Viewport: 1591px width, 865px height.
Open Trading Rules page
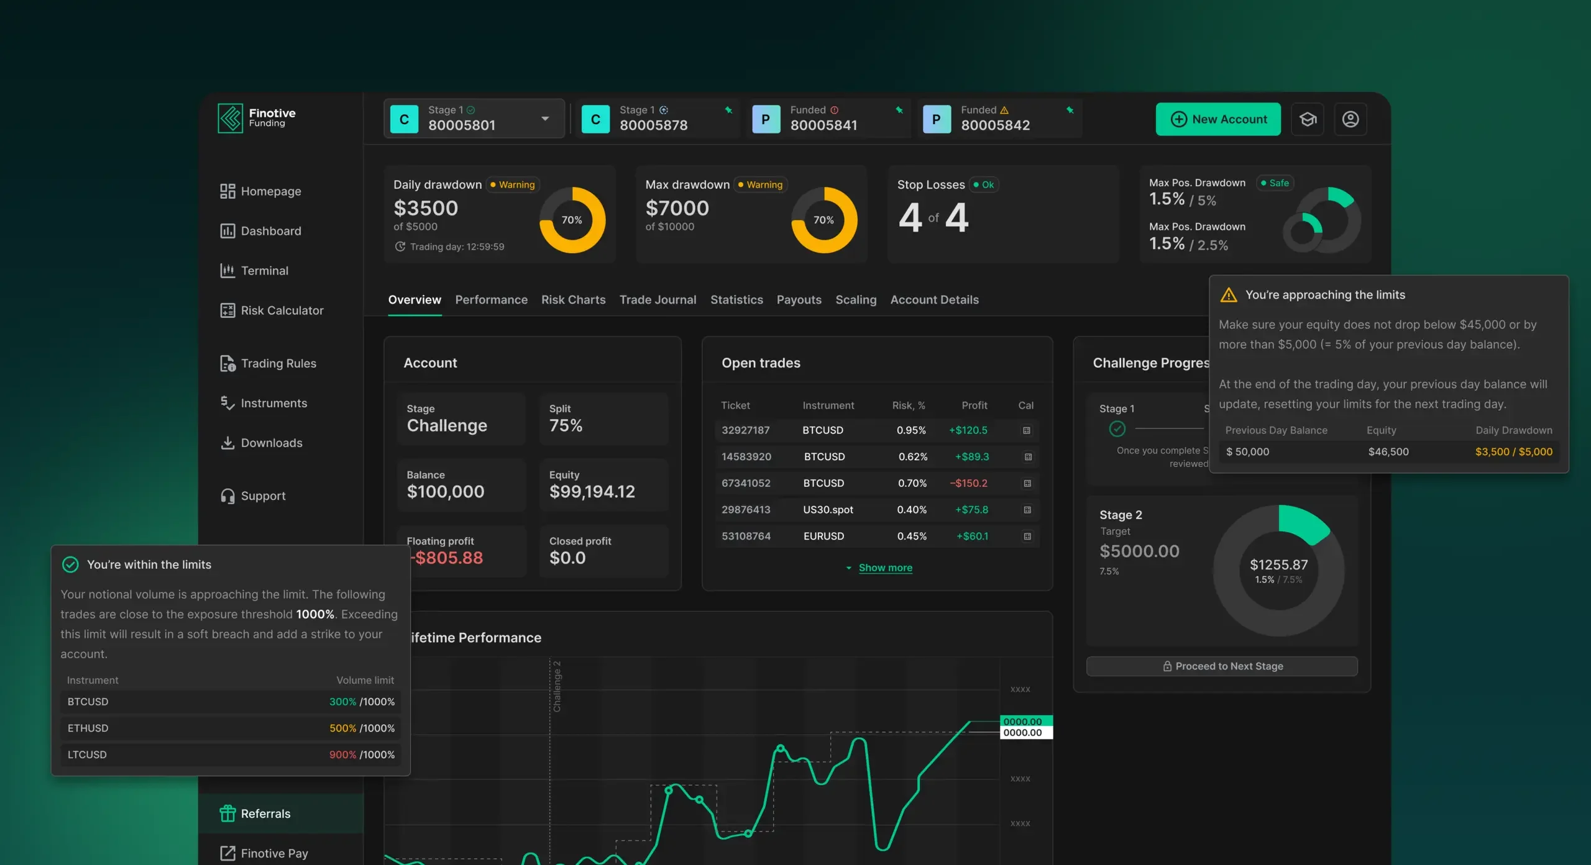coord(268,364)
